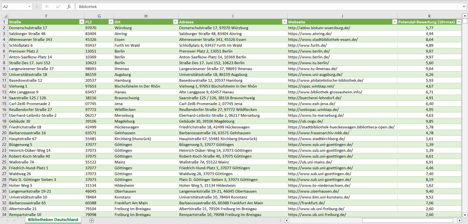Click the Select All corner triangle
Image resolution: width=468 pixels, height=224 pixels.
click(x=5, y=16)
